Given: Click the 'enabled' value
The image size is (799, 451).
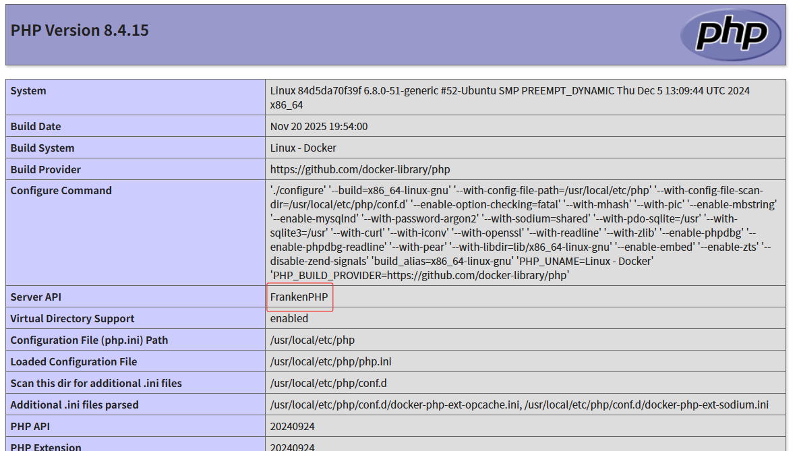Looking at the screenshot, I should pyautogui.click(x=289, y=318).
